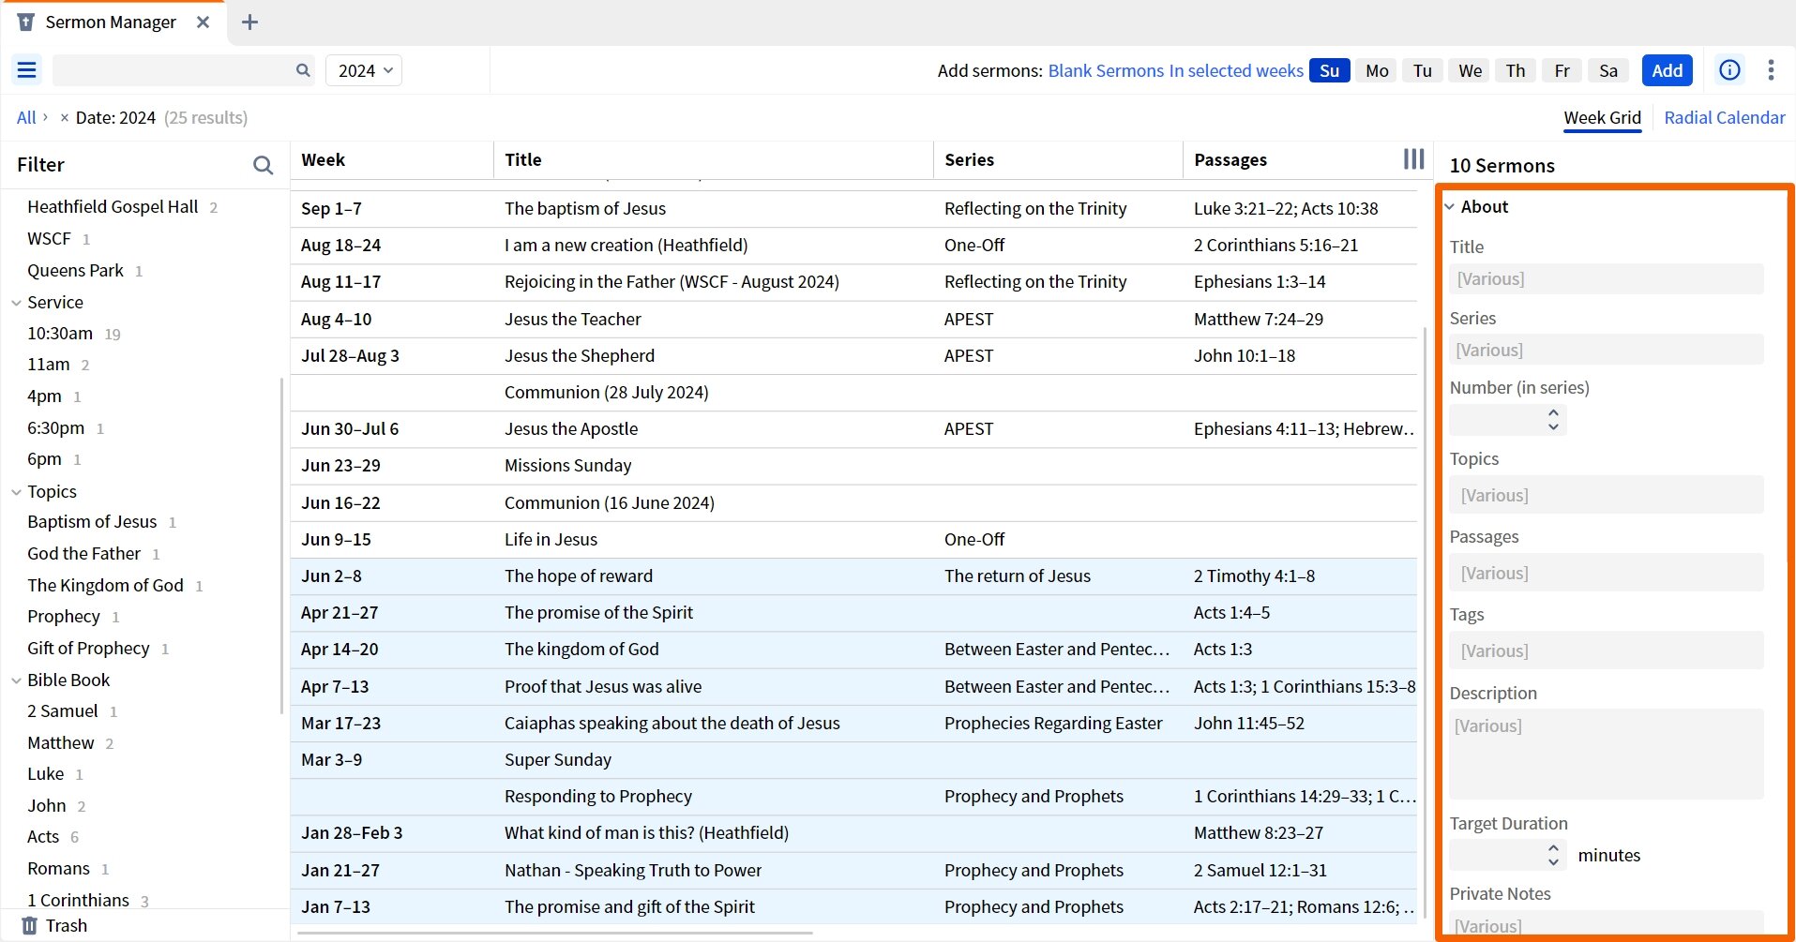Toggle Tuesday (Tu) day button
Image resolution: width=1796 pixels, height=942 pixels.
(x=1423, y=70)
